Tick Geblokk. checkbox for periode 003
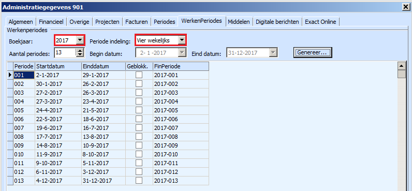The width and height of the screenshot is (412, 191). coord(139,93)
